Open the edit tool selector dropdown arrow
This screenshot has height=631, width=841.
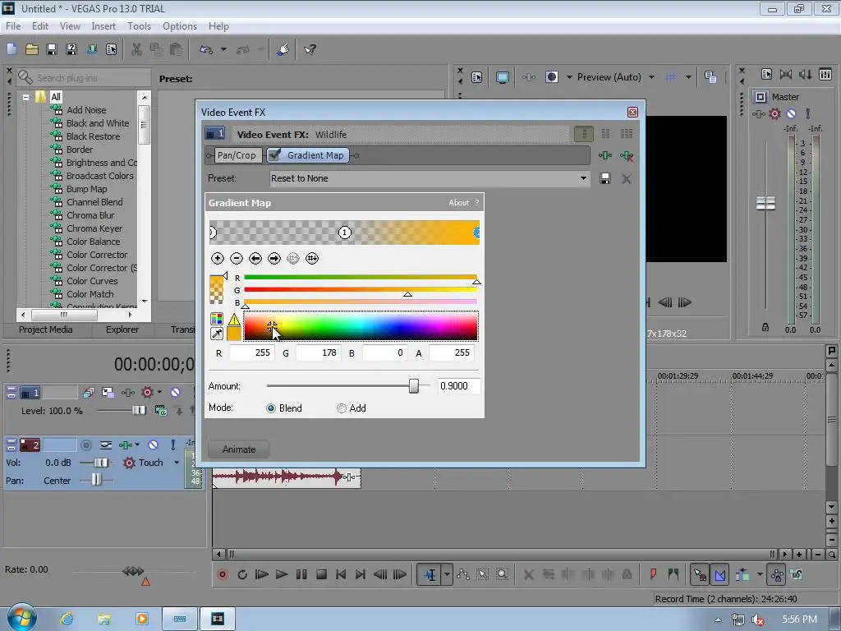click(x=446, y=574)
